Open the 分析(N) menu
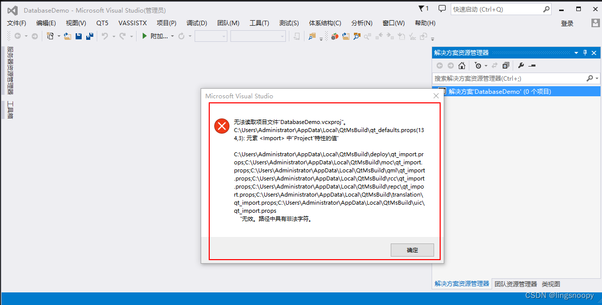 (x=362, y=23)
